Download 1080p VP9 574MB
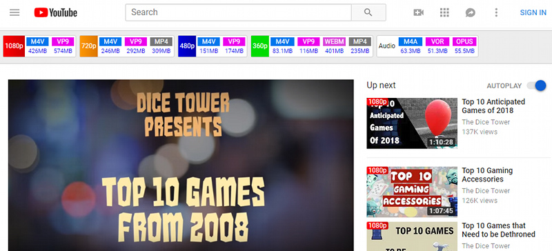The image size is (552, 251). (63, 46)
